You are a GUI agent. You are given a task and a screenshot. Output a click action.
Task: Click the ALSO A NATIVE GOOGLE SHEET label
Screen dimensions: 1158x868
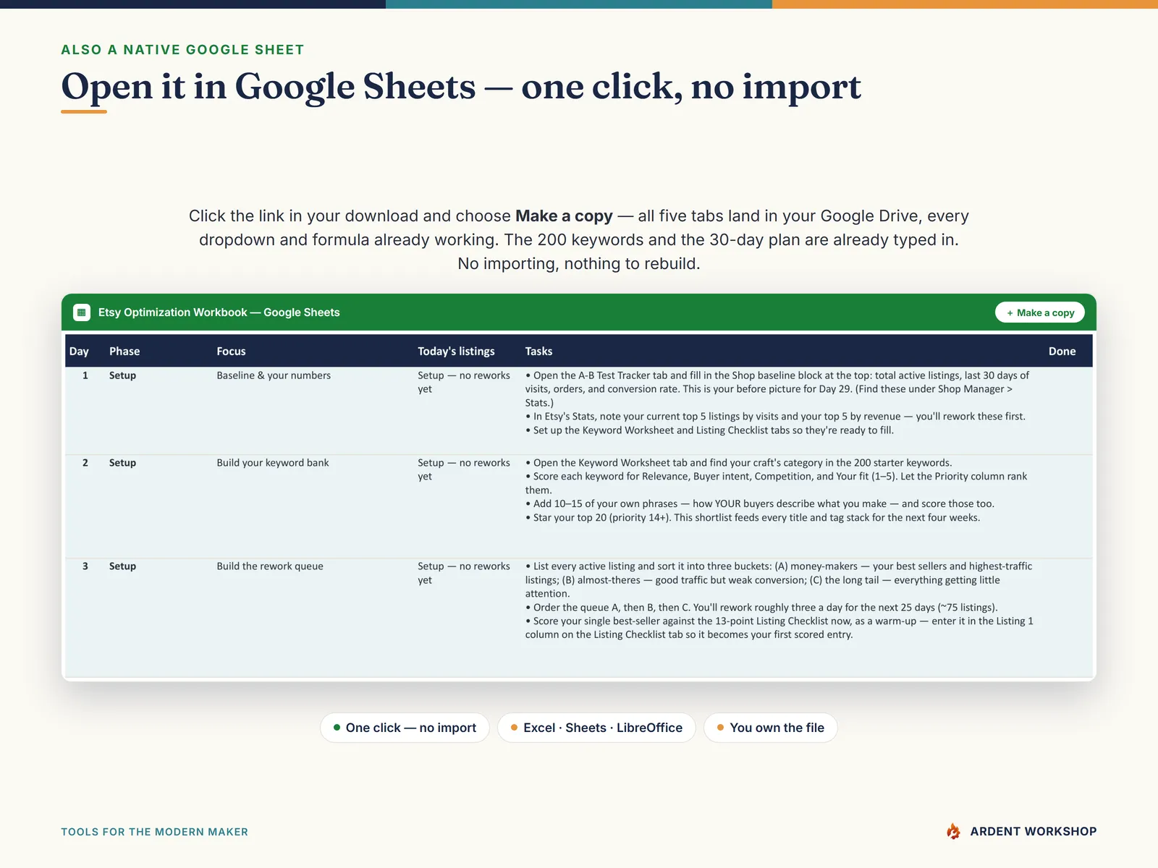pyautogui.click(x=182, y=50)
